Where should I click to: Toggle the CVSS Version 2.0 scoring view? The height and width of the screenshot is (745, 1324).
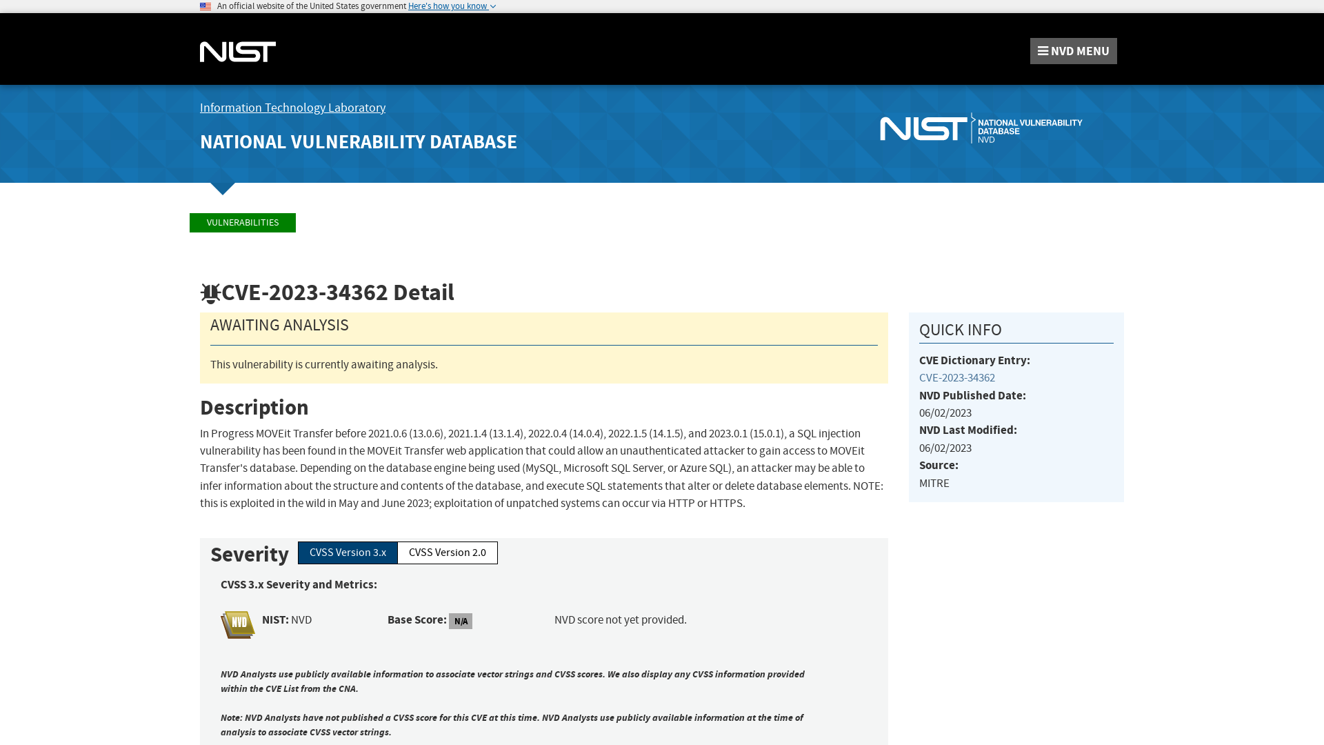(446, 552)
